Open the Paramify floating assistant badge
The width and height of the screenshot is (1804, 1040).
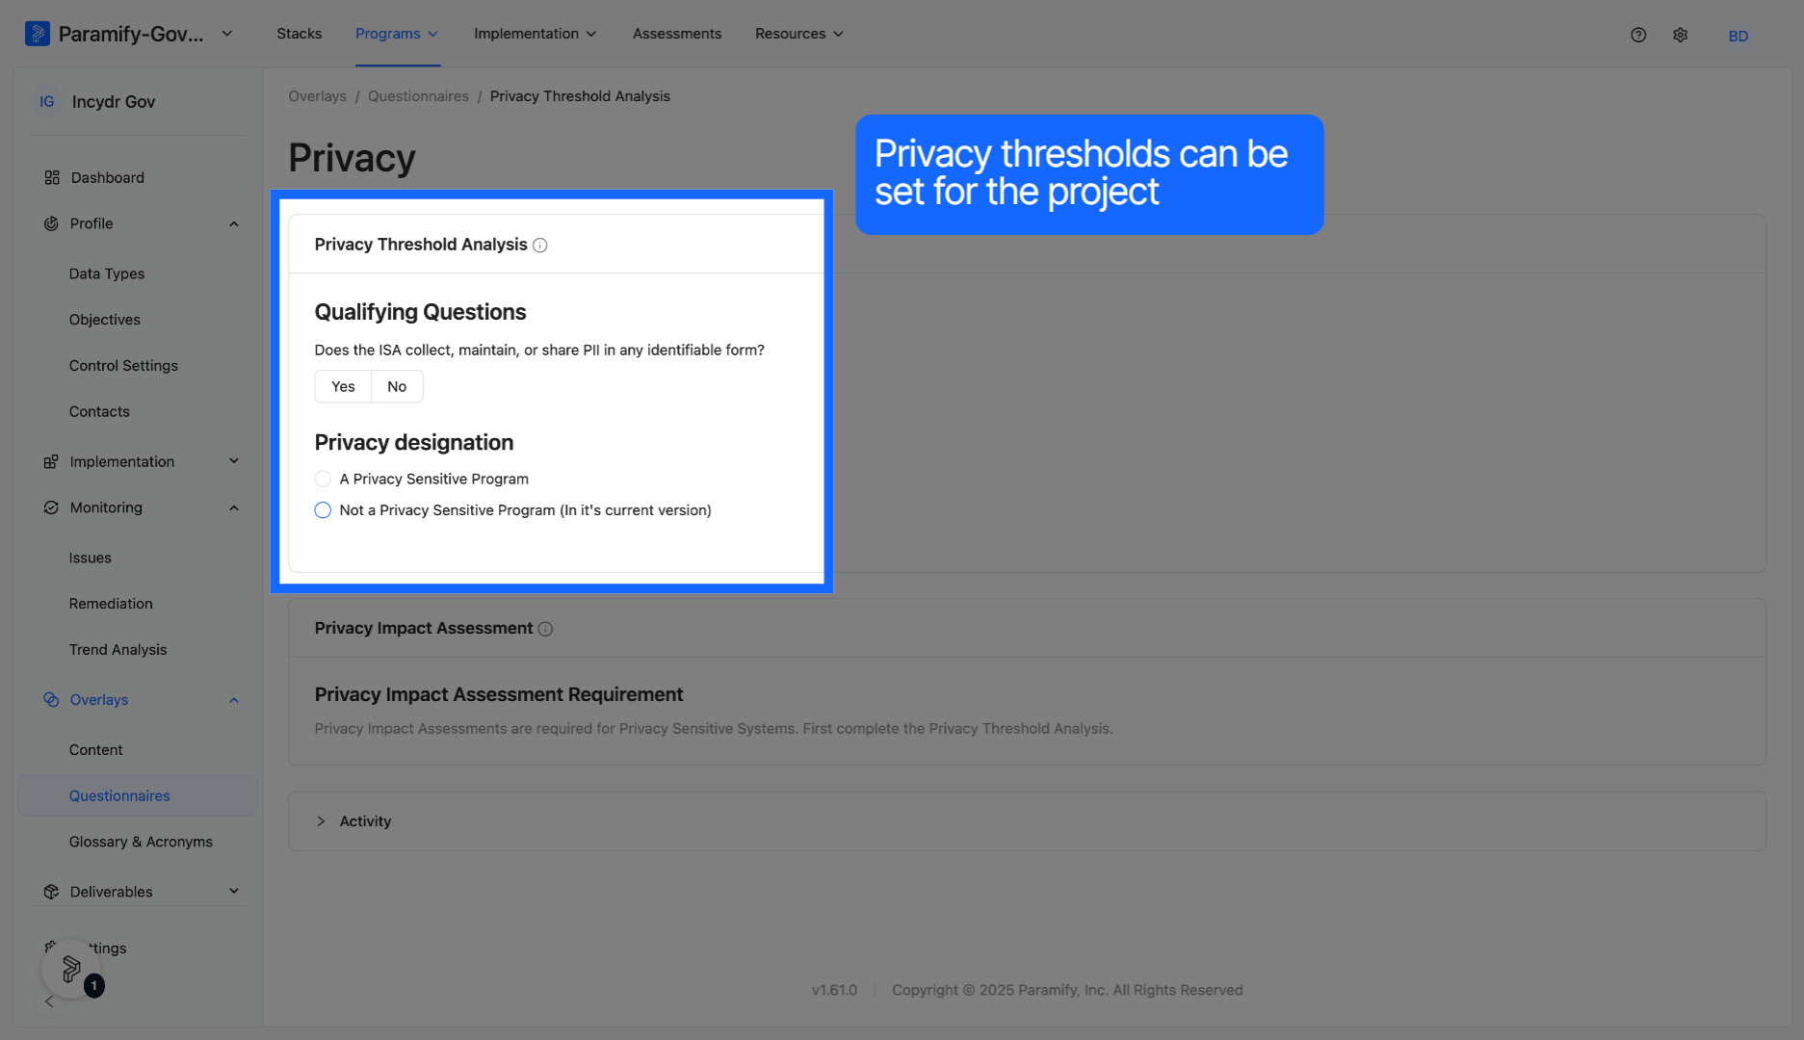pos(71,969)
